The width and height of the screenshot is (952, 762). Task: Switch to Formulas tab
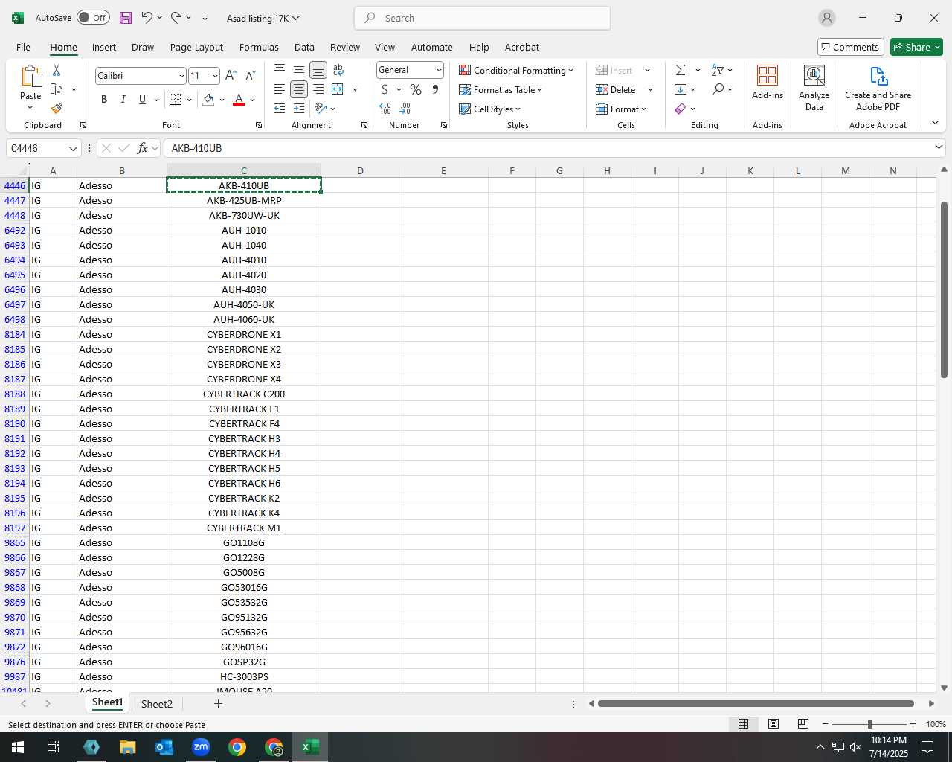coord(259,47)
